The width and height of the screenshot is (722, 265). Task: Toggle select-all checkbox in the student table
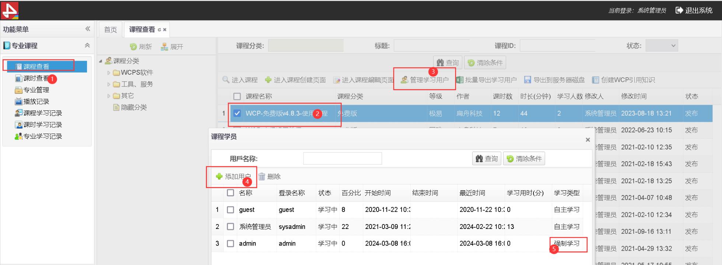231,193
